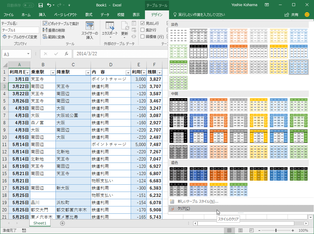This screenshot has height=234, width=314.
Task: Click the Undo arrow icon
Action: click(49, 5)
